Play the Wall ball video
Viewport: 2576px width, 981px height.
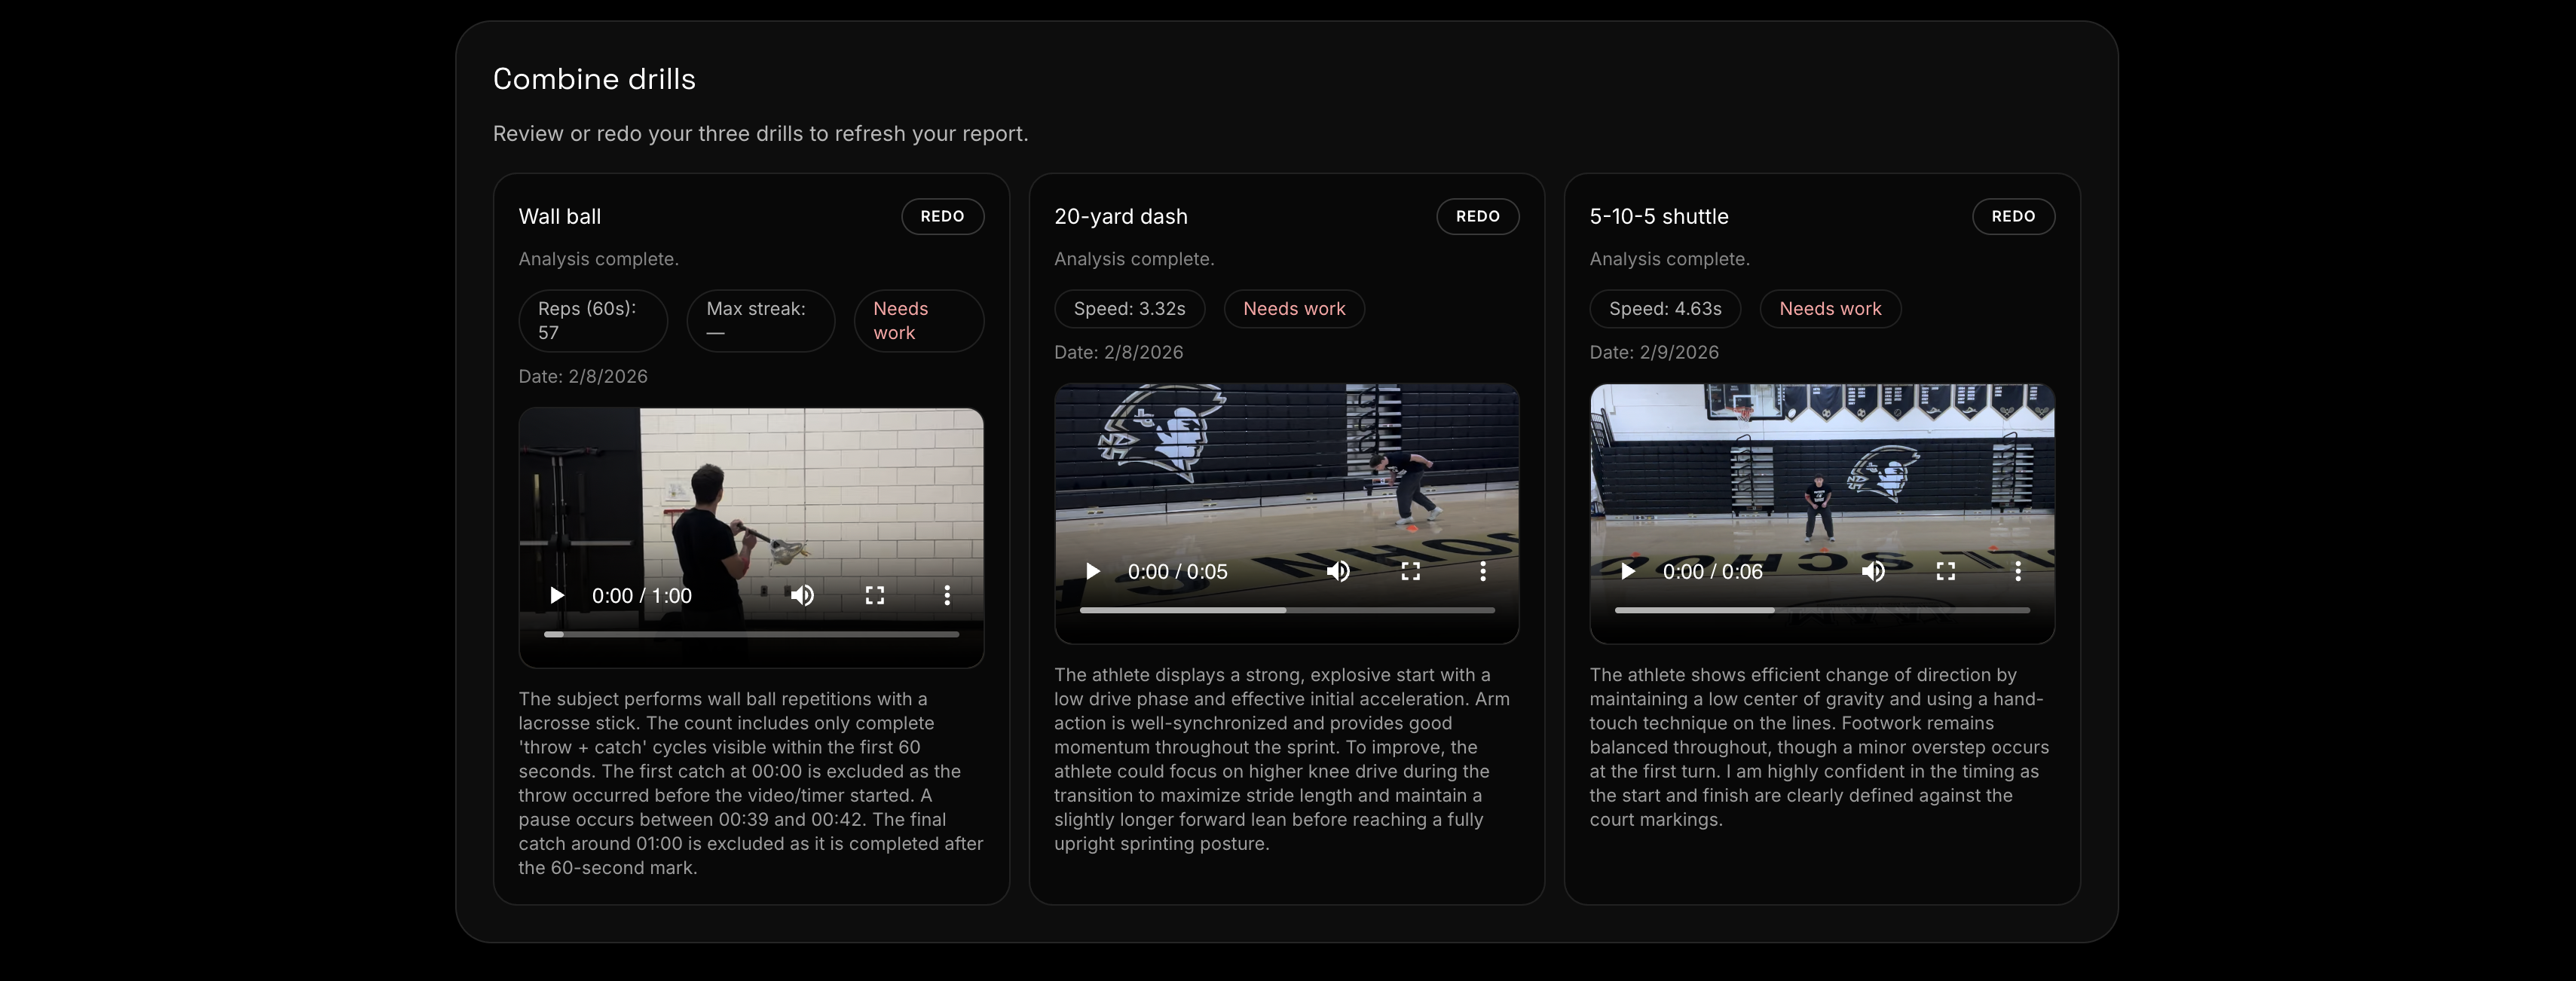click(x=557, y=596)
